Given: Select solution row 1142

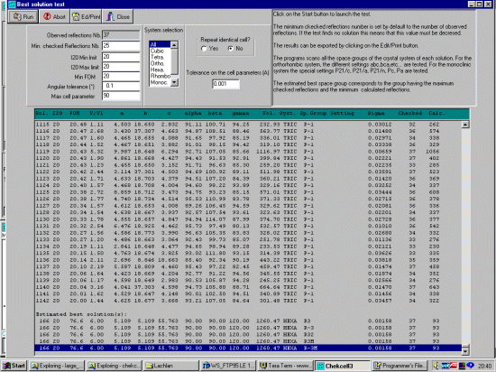Looking at the screenshot, I should [248, 301].
